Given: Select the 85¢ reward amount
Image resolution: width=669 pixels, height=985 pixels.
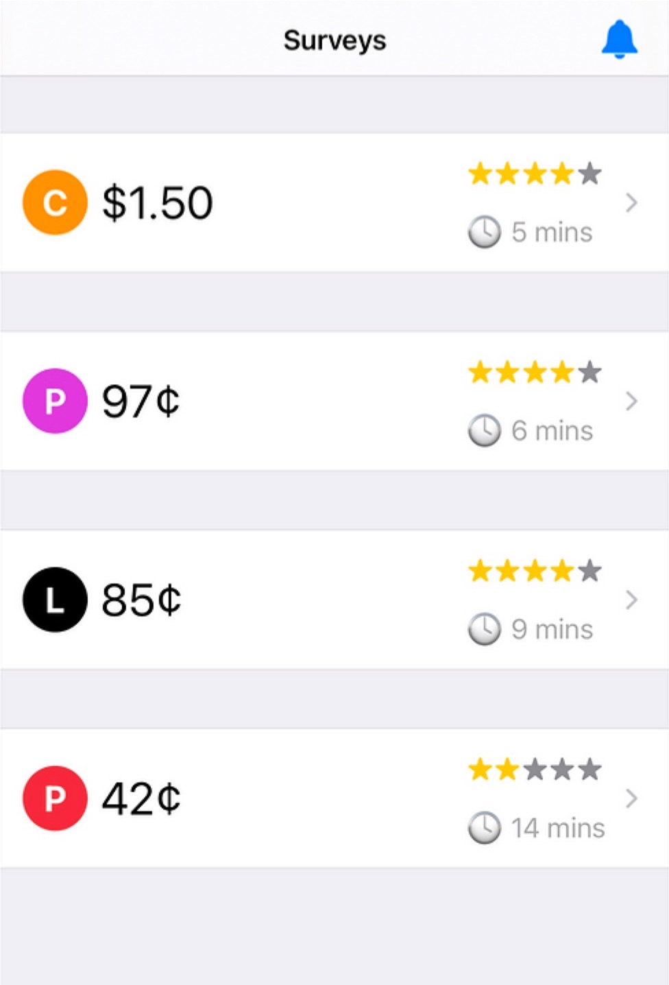Looking at the screenshot, I should 141,600.
